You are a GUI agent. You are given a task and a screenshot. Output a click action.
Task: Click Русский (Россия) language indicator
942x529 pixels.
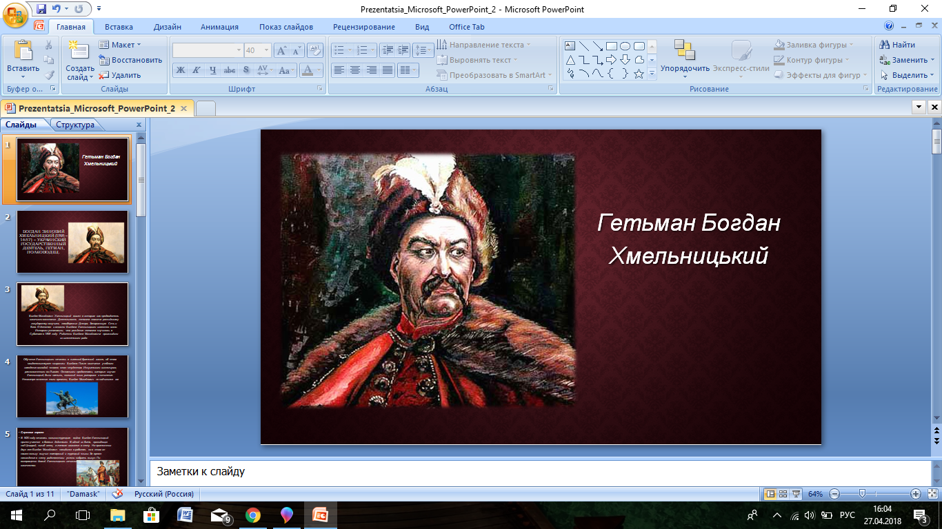coord(164,494)
